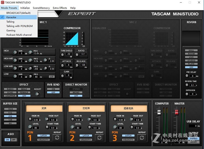Select the HALL reverb type
The image size is (204, 149).
(191, 51)
